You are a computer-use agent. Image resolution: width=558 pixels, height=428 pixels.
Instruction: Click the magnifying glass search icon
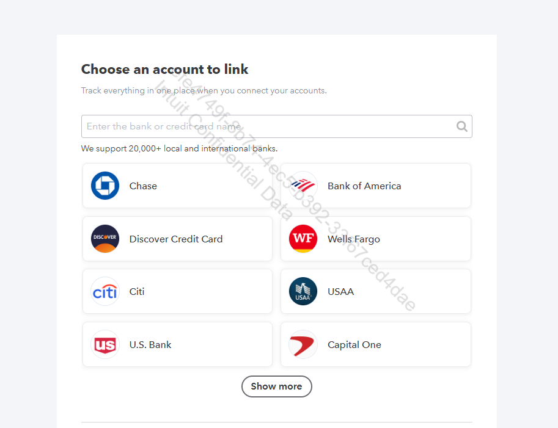[x=462, y=126]
